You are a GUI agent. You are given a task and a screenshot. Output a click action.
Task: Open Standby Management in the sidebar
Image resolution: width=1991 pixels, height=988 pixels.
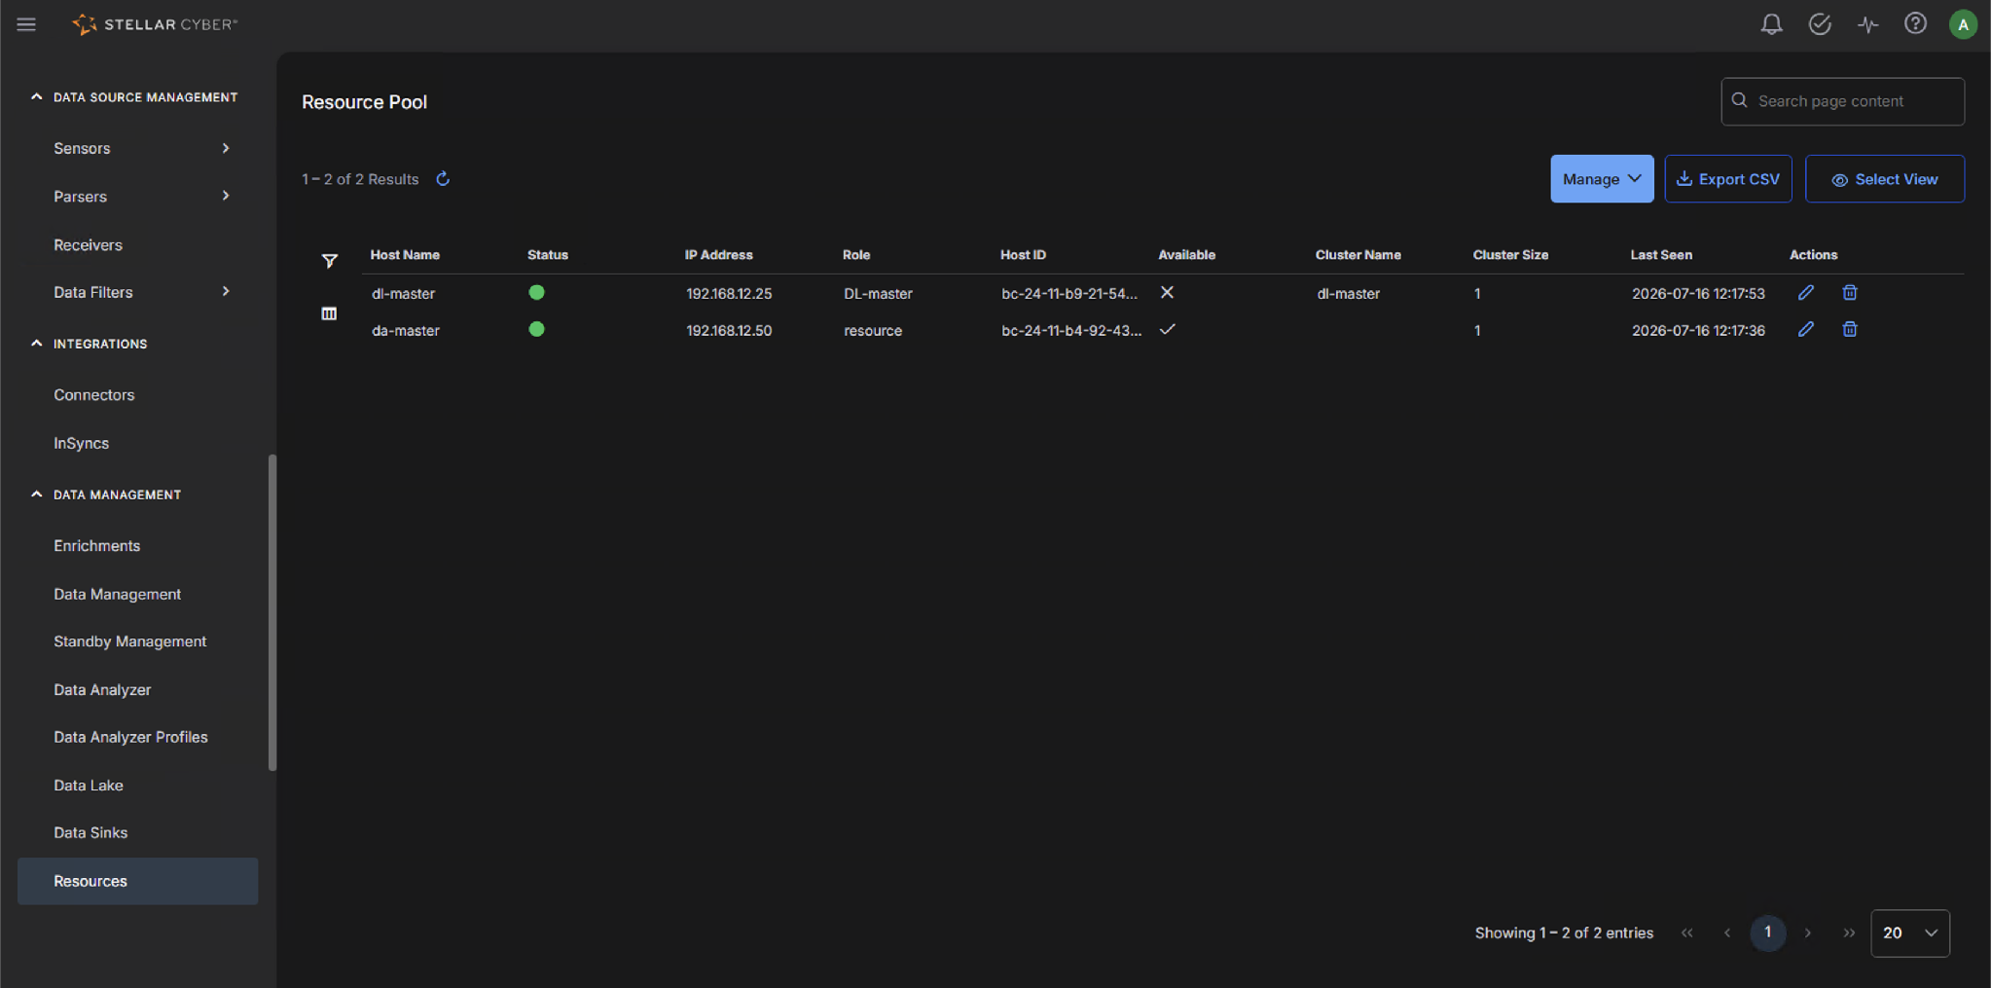(x=129, y=641)
